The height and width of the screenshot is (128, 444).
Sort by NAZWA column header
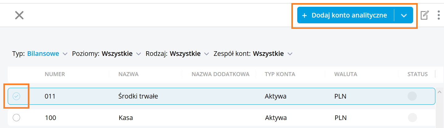pos(128,74)
